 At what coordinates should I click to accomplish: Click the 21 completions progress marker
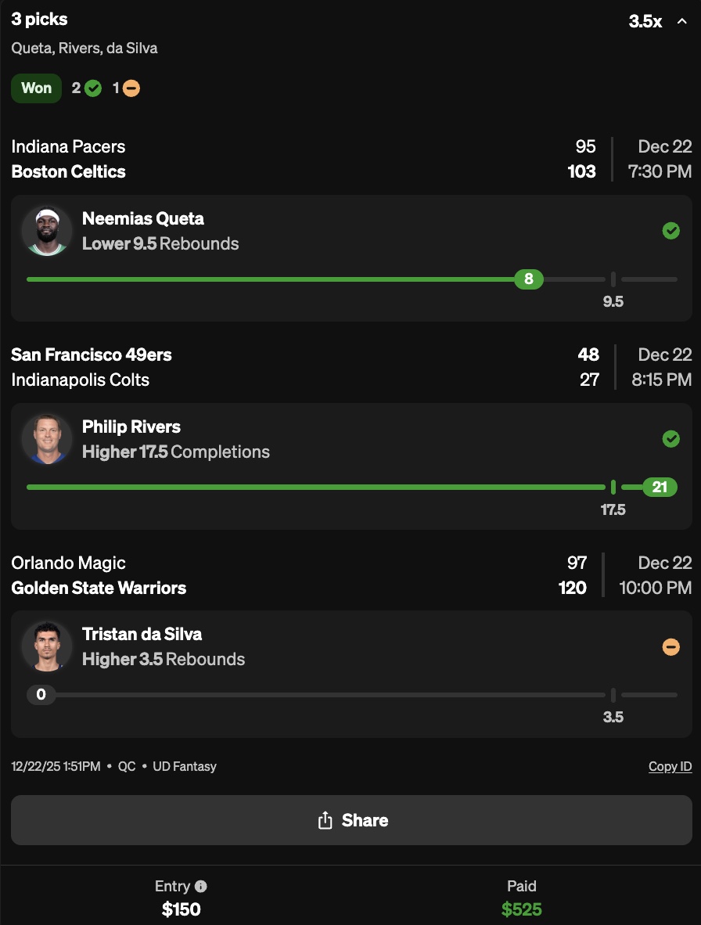click(x=660, y=488)
